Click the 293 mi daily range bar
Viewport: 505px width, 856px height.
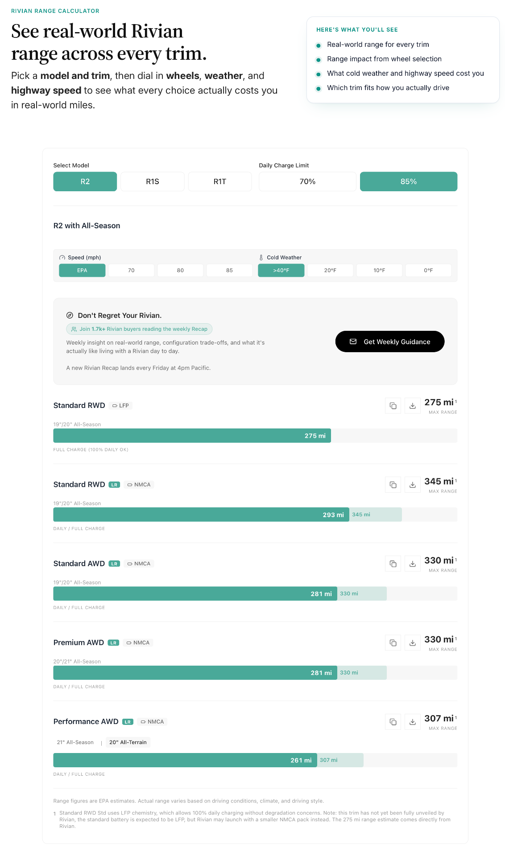(x=201, y=514)
